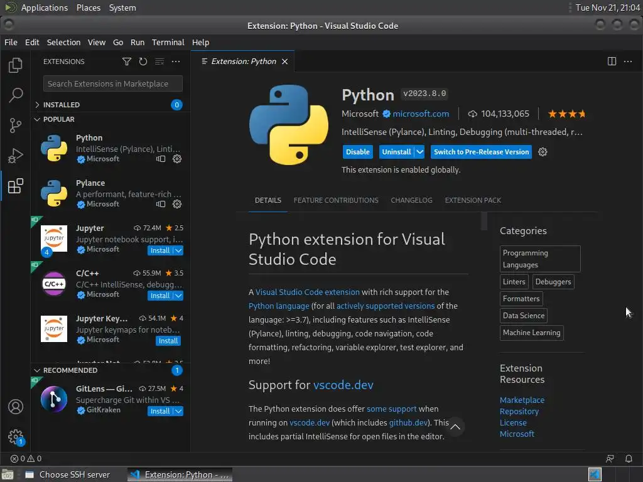Open the Run menu
The width and height of the screenshot is (643, 482).
pos(138,42)
